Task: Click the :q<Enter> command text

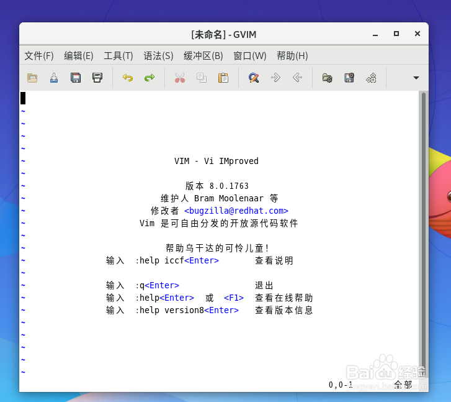Action: click(x=157, y=285)
